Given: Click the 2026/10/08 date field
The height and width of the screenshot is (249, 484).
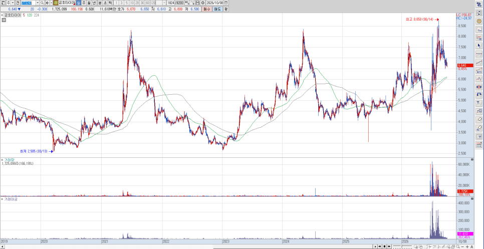Looking at the screenshot, I should 214,3.
